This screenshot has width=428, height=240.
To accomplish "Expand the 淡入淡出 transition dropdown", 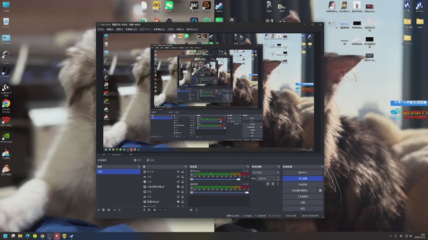I will pos(265,172).
